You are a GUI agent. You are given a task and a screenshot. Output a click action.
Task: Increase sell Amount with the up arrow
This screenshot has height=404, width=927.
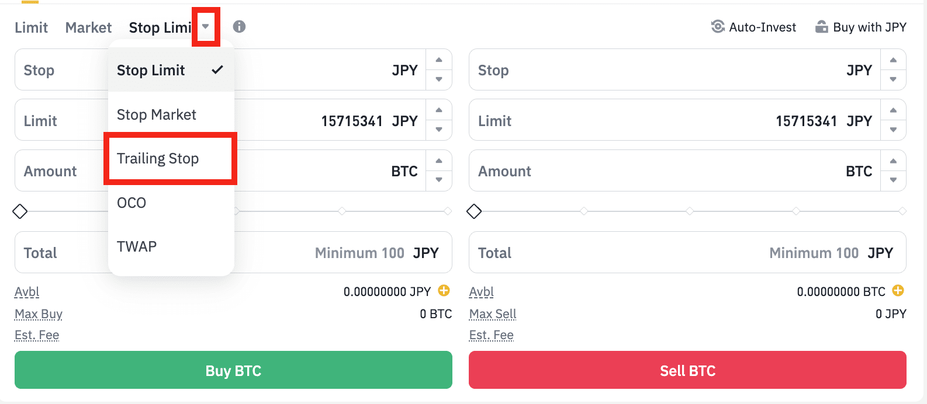pyautogui.click(x=893, y=161)
